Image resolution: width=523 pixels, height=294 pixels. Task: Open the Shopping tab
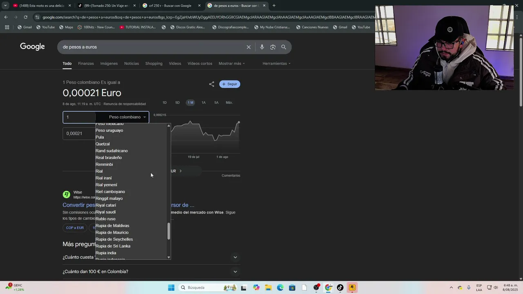point(154,63)
